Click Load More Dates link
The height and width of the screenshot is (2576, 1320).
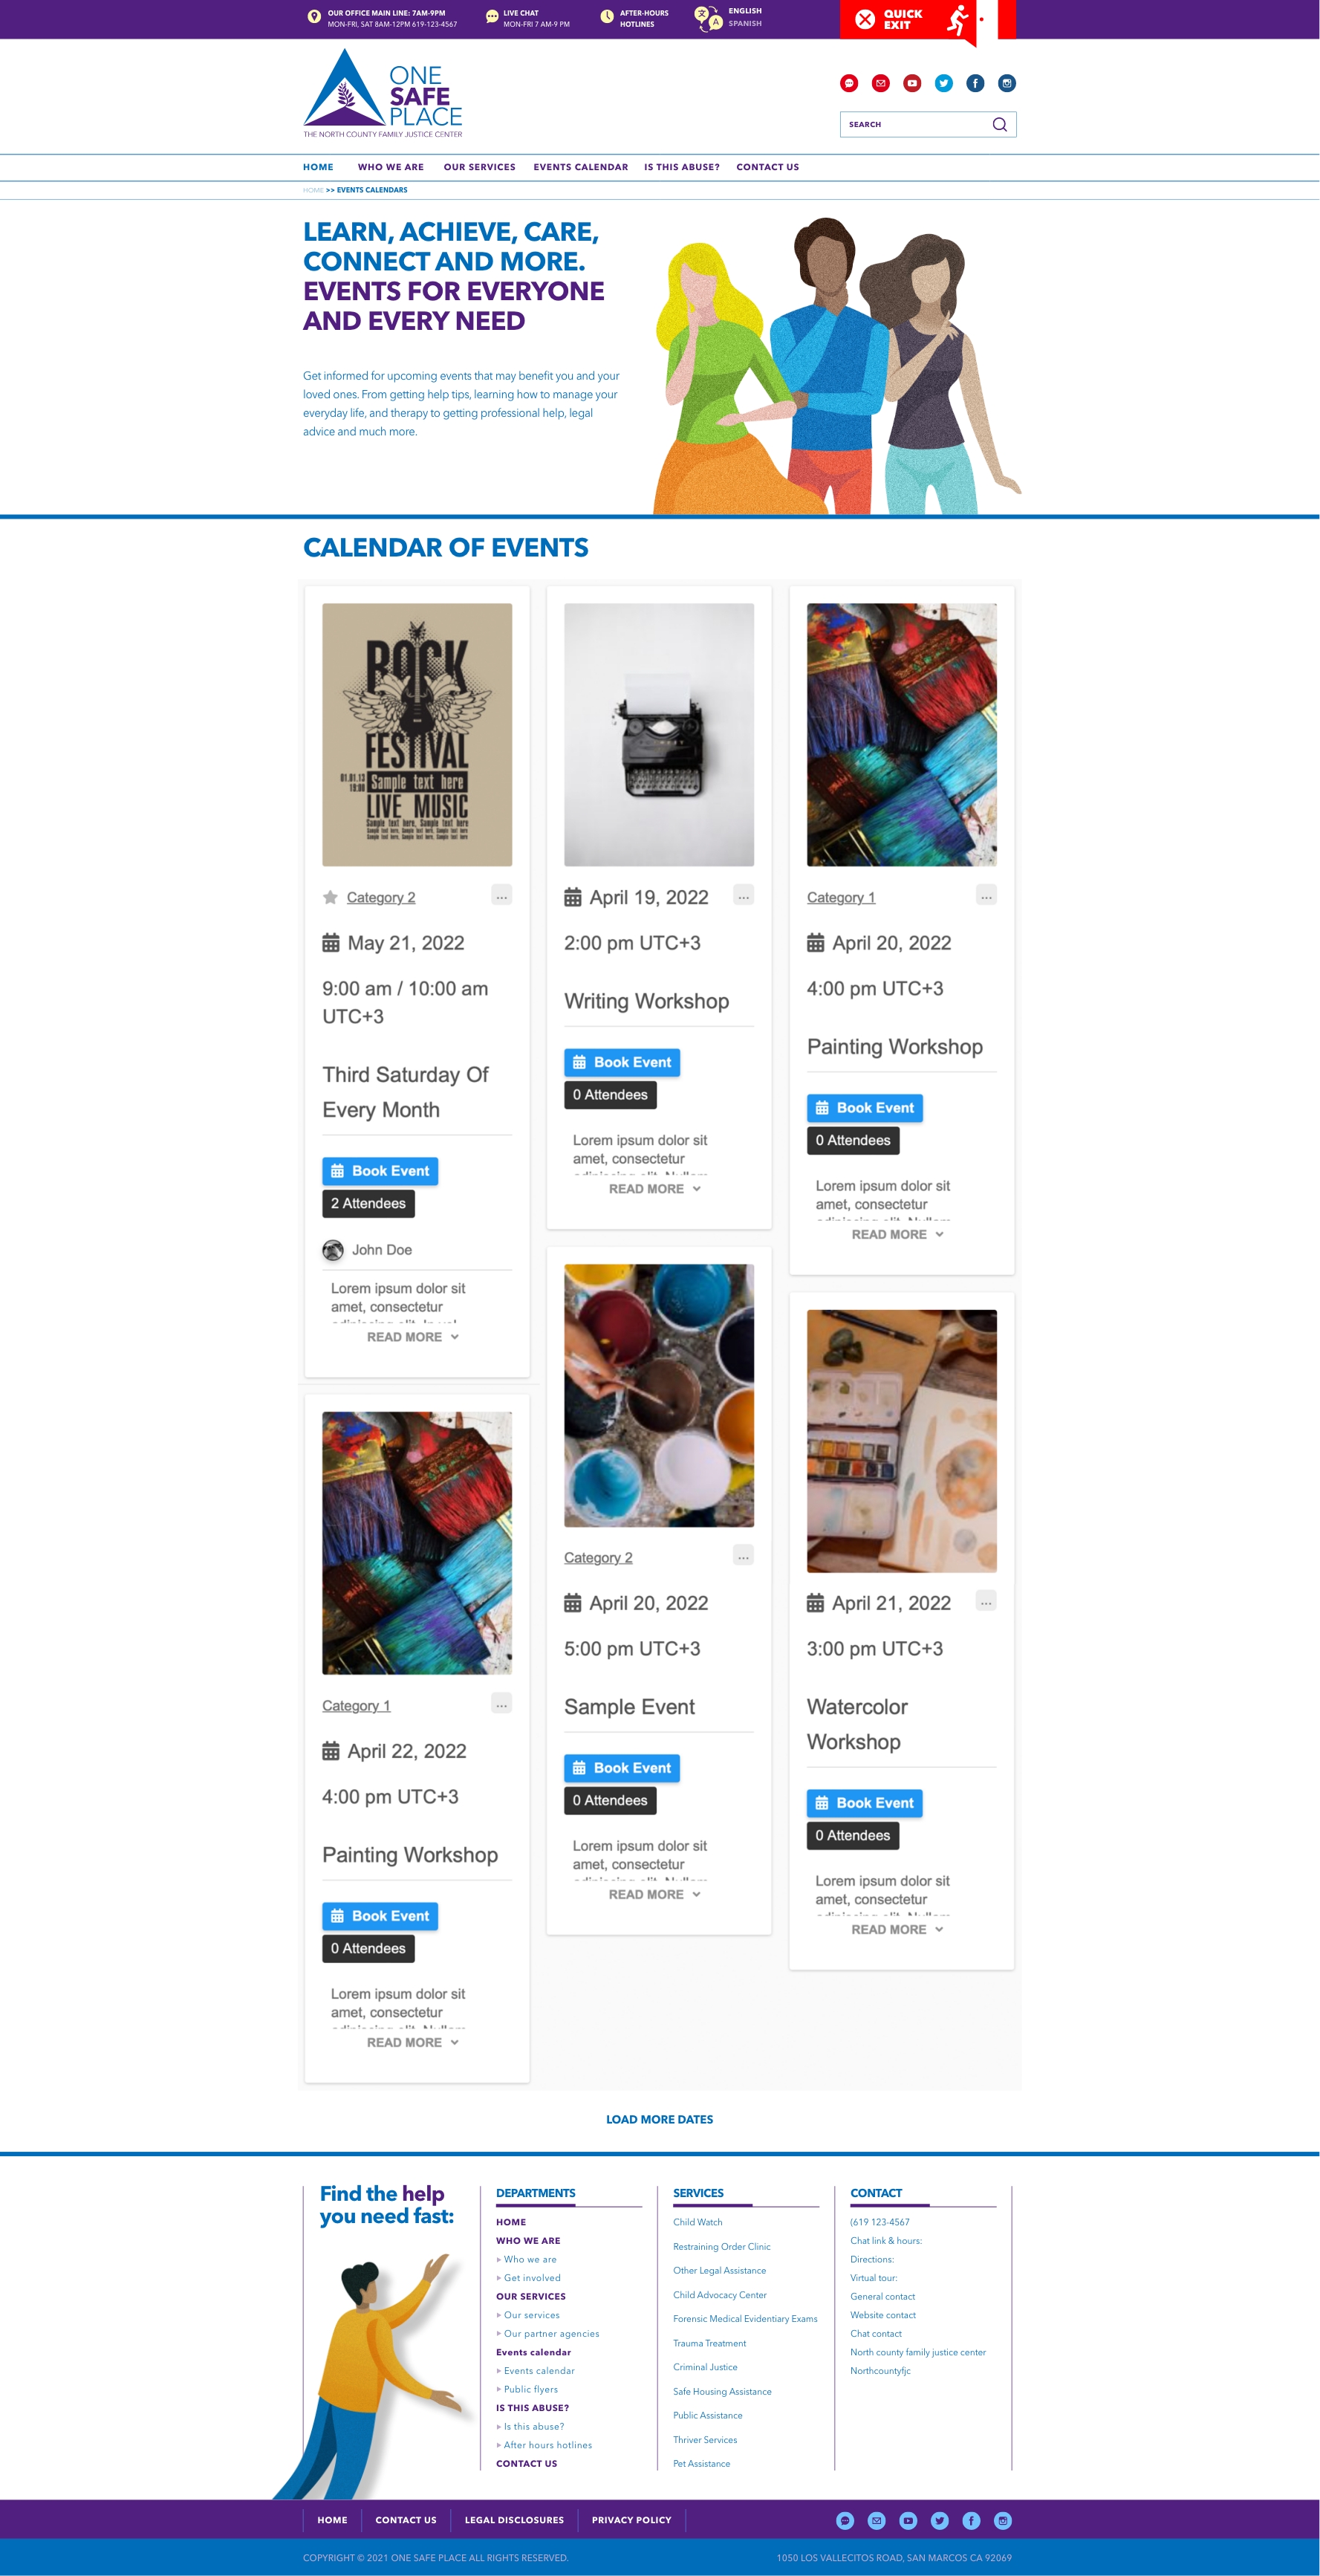pos(660,2119)
